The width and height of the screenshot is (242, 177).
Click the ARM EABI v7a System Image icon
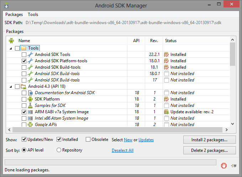pyautogui.click(x=30, y=112)
